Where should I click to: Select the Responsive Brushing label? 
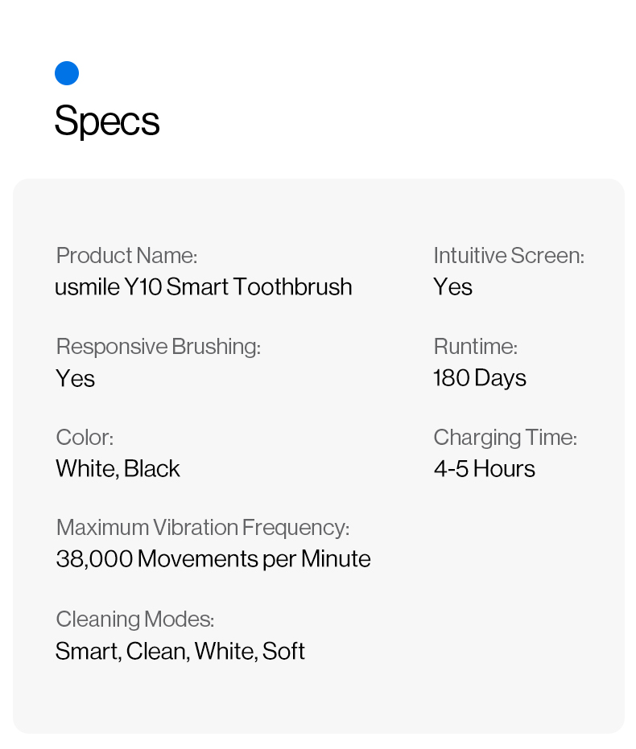click(x=159, y=347)
